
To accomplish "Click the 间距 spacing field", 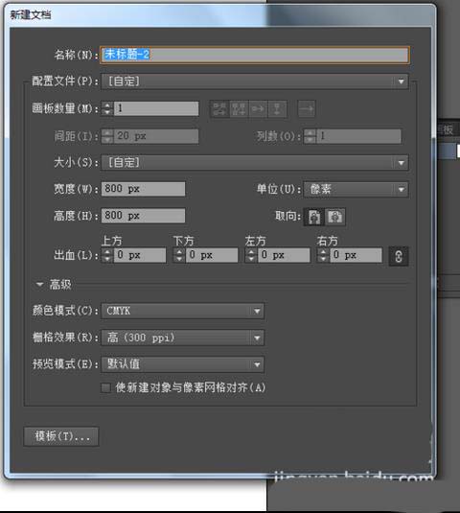I will [156, 136].
